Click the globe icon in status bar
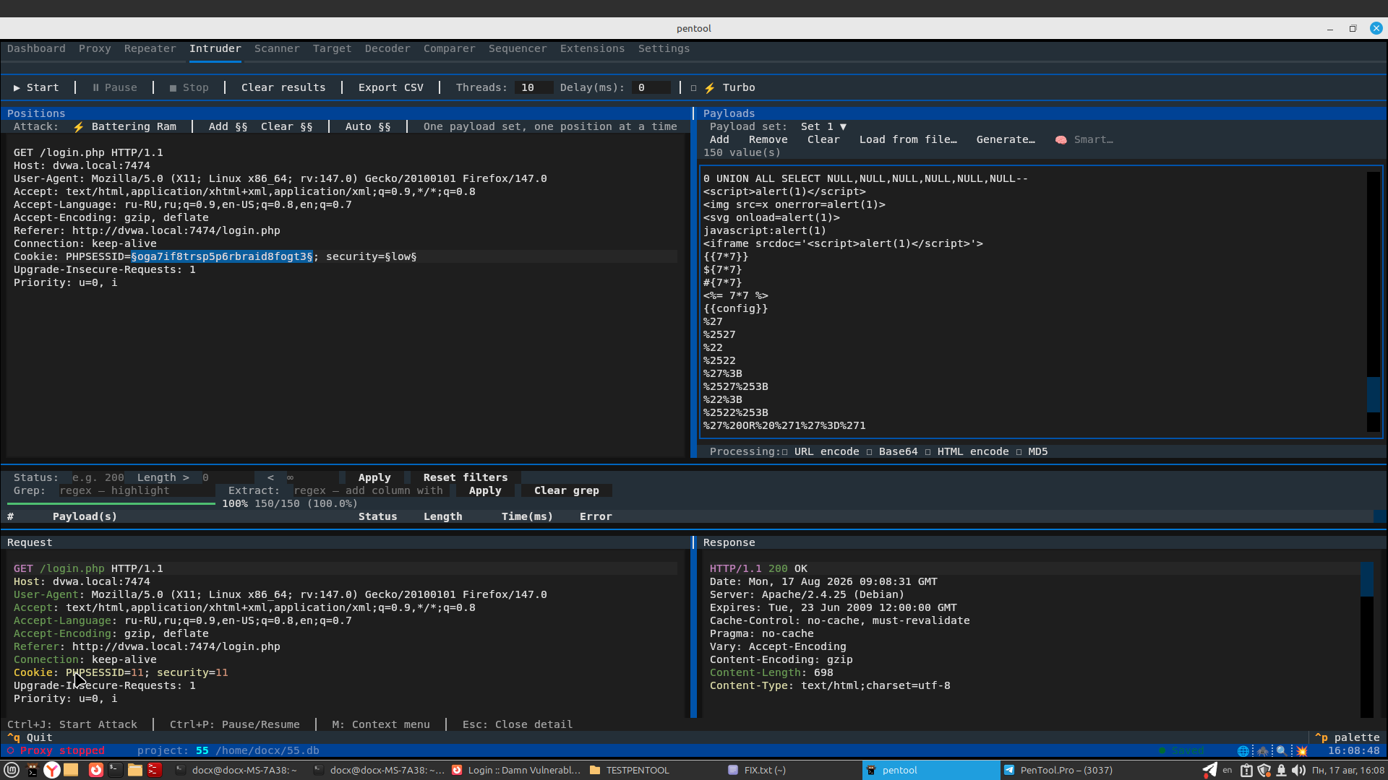Image resolution: width=1388 pixels, height=780 pixels. (x=1243, y=751)
